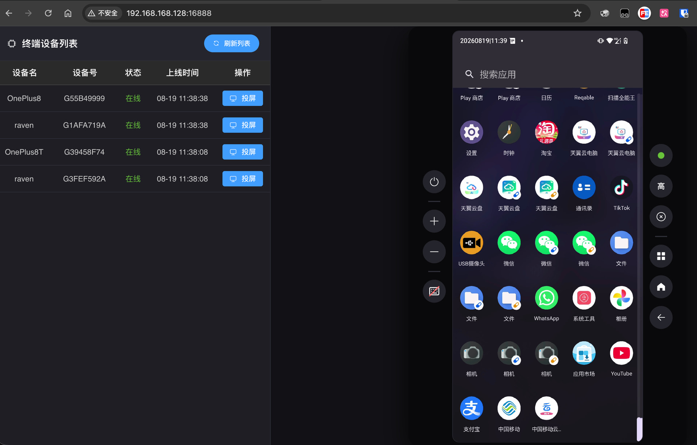The height and width of the screenshot is (445, 697).
Task: Click the four-square app grid button
Action: [661, 256]
